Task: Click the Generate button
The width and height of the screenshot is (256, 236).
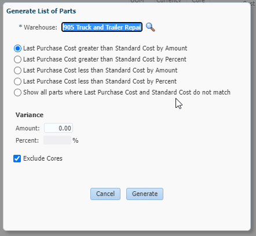Action: 145,194
